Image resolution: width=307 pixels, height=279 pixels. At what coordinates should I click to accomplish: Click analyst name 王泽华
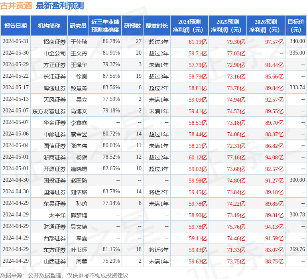(x=79, y=65)
